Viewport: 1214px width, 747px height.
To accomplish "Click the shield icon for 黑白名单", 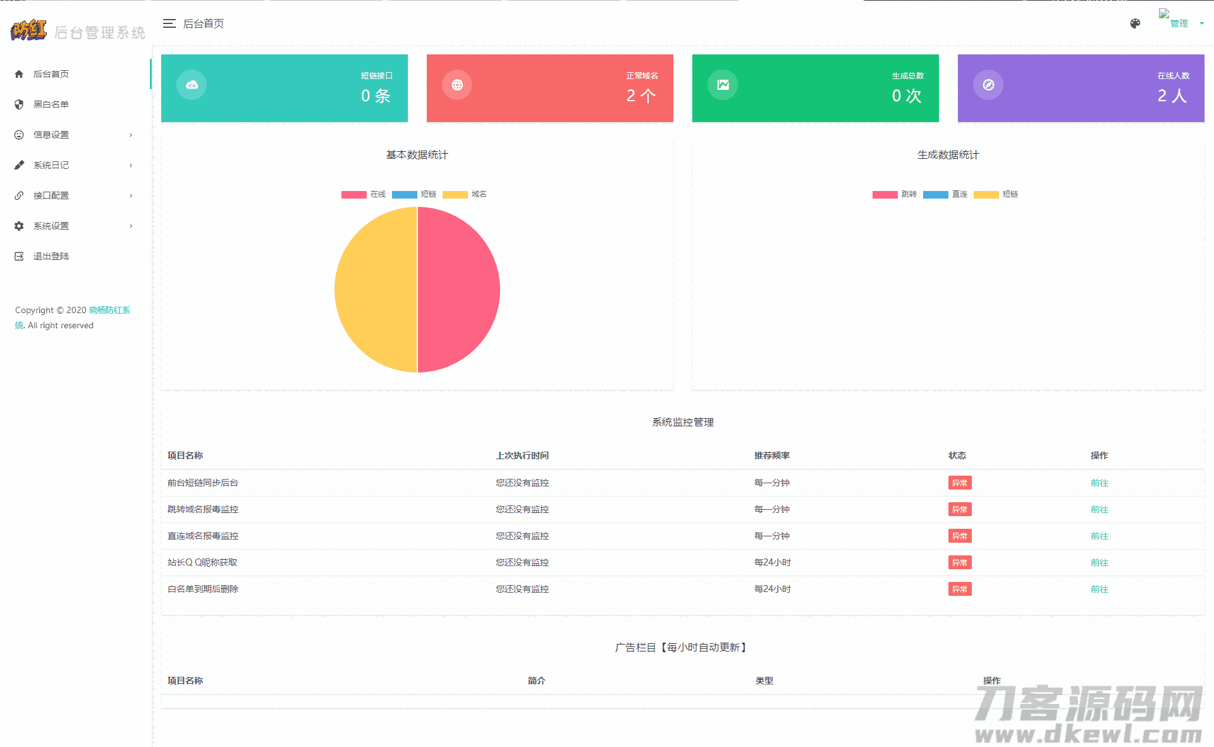I will pyautogui.click(x=19, y=104).
